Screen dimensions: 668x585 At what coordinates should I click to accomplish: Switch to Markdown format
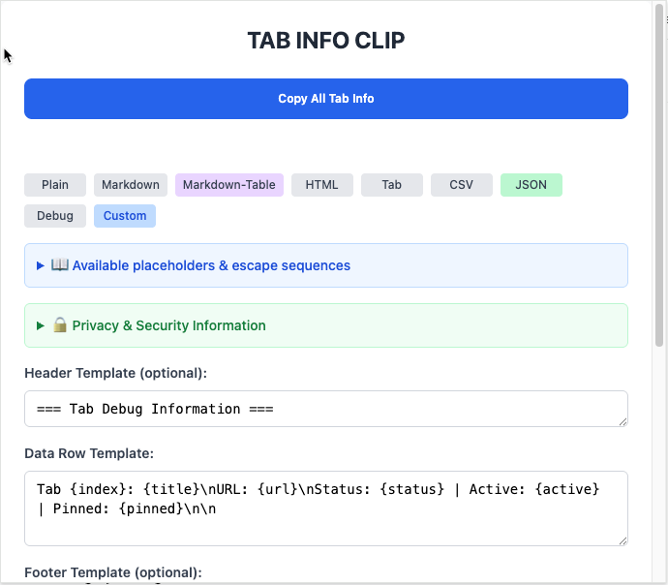tap(131, 185)
